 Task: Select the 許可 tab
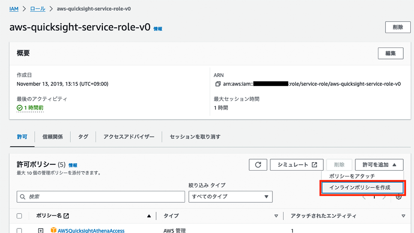click(22, 137)
